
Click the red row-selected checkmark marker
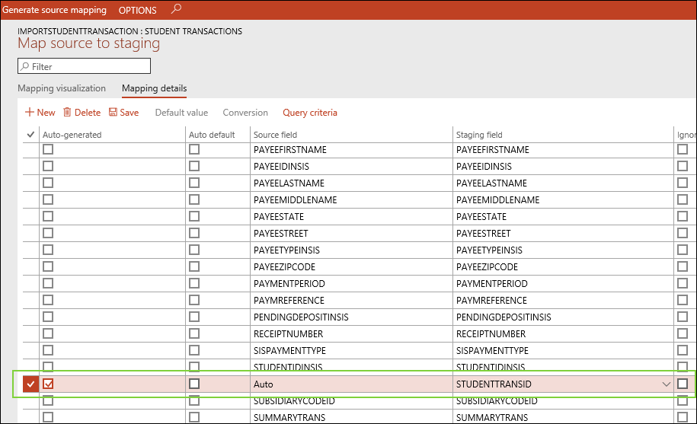30,384
